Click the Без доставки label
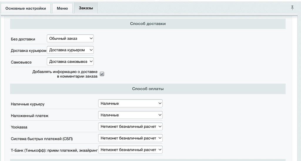This screenshot has width=301, height=161. tap(23, 39)
